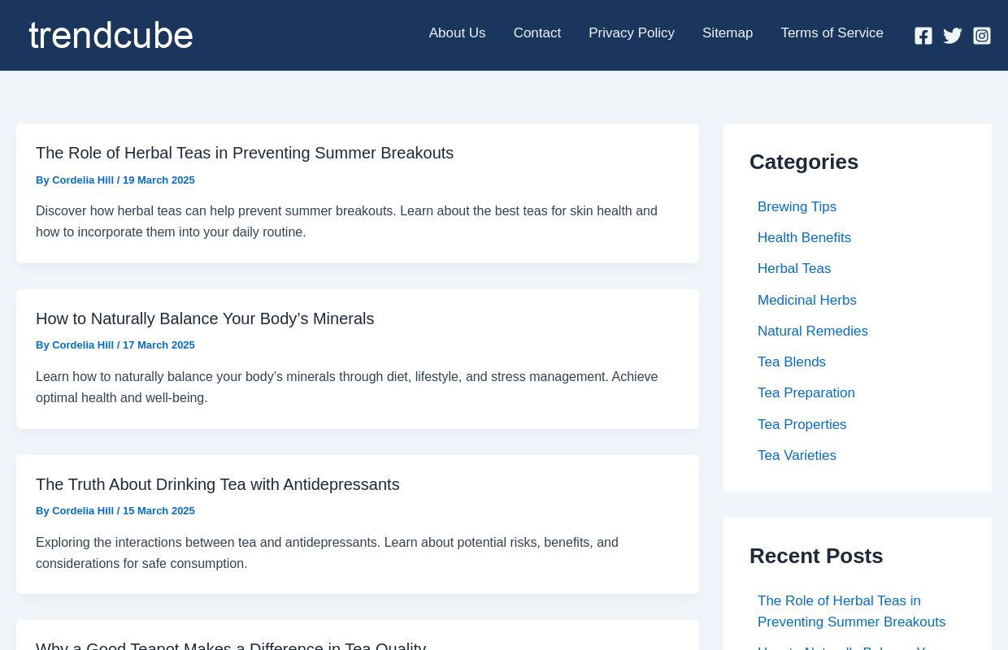
Task: Open the Sitemap menu item
Action: (728, 33)
